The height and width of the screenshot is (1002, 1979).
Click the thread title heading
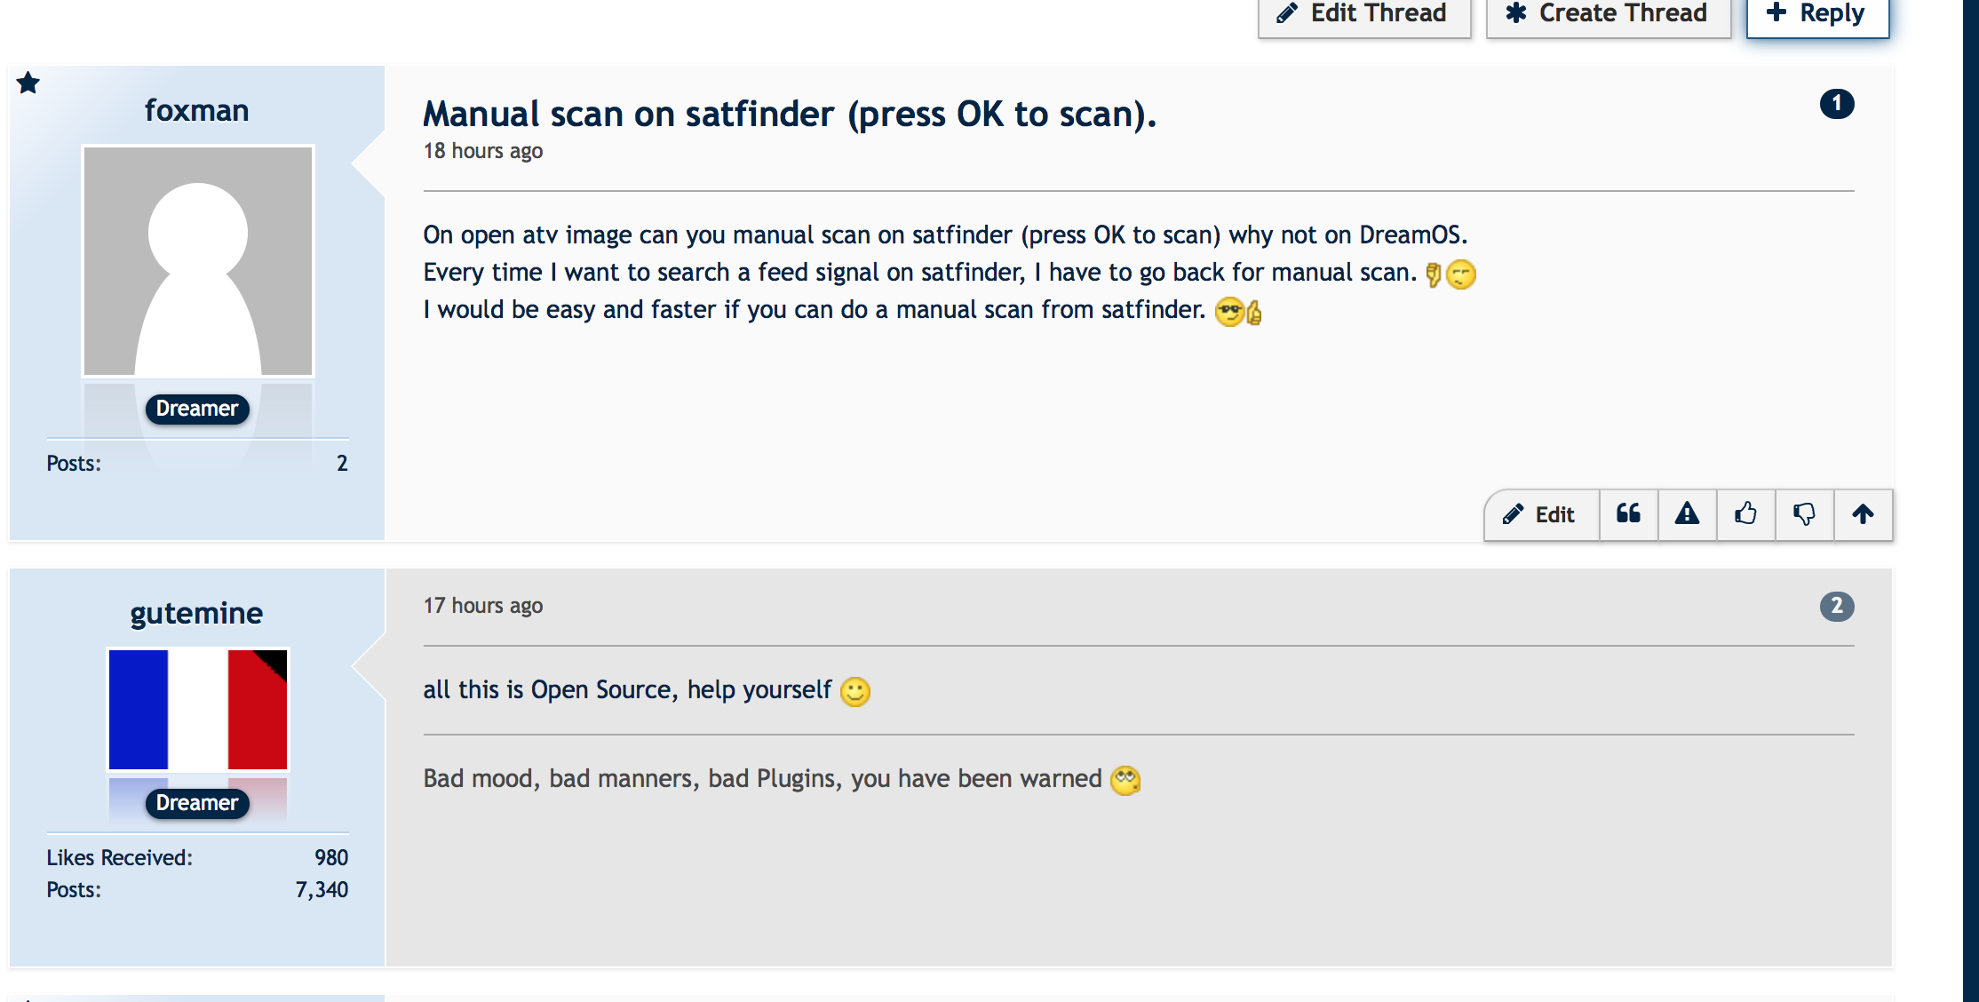pos(789,115)
